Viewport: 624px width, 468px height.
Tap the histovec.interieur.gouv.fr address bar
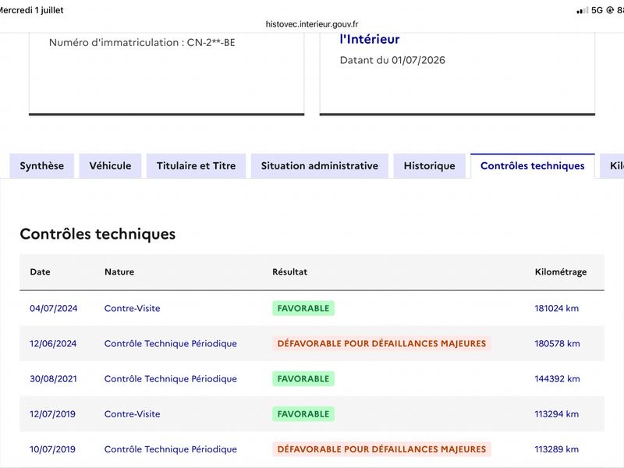pyautogui.click(x=312, y=24)
